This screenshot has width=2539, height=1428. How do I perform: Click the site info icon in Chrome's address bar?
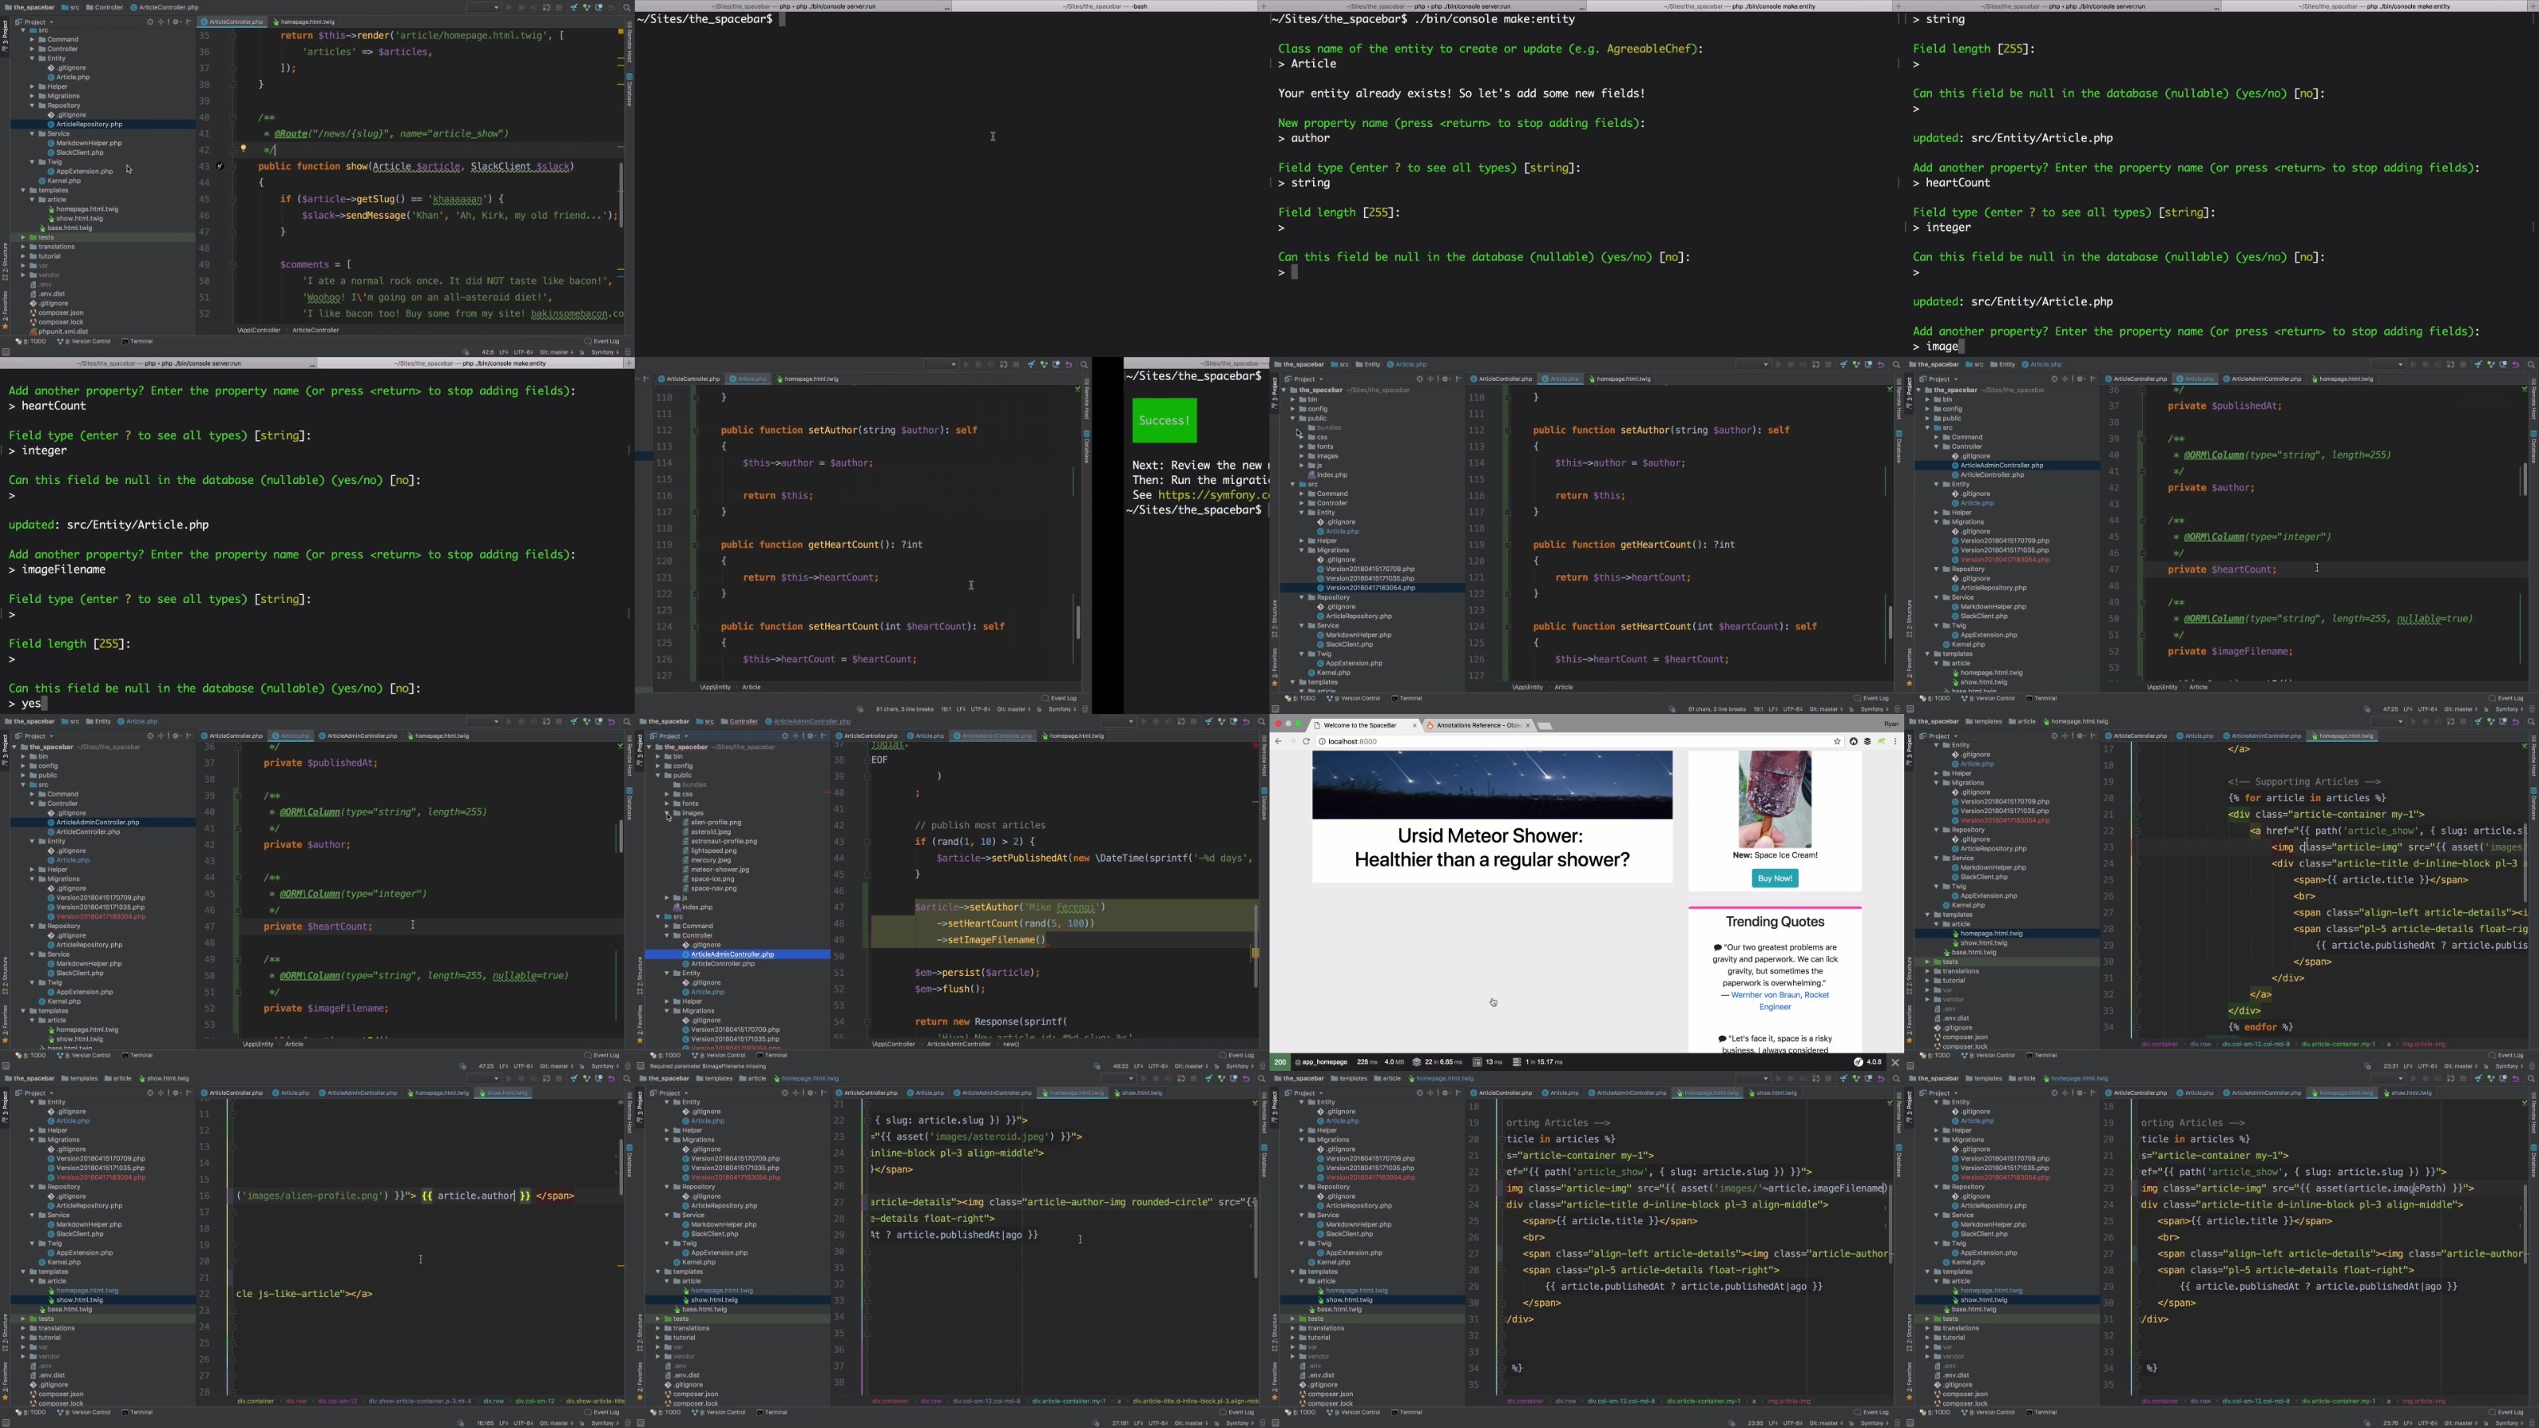[x=1323, y=741]
